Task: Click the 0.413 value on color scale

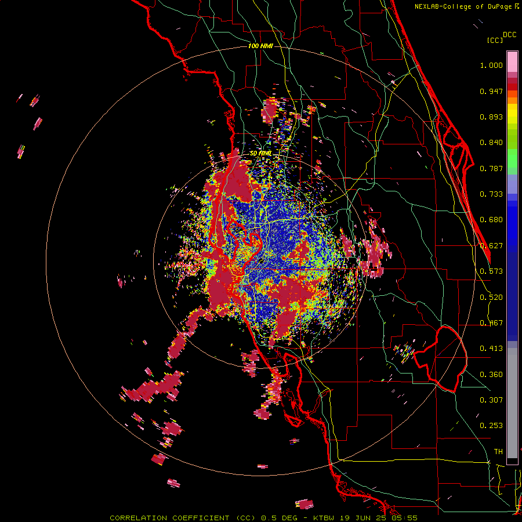Action: (x=491, y=349)
